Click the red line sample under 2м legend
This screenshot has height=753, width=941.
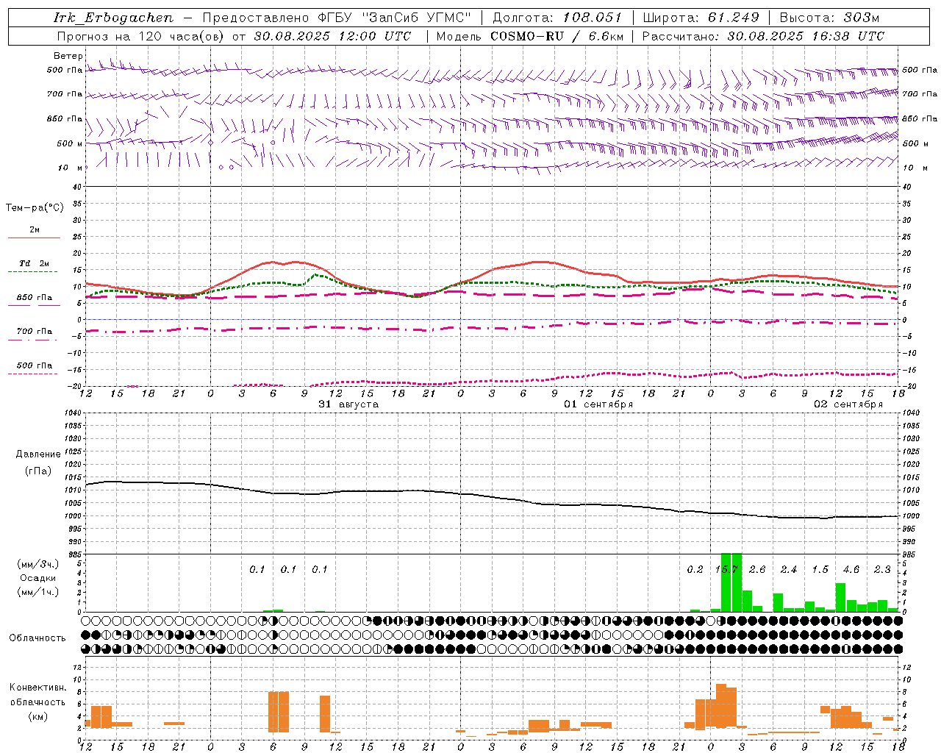click(x=34, y=238)
